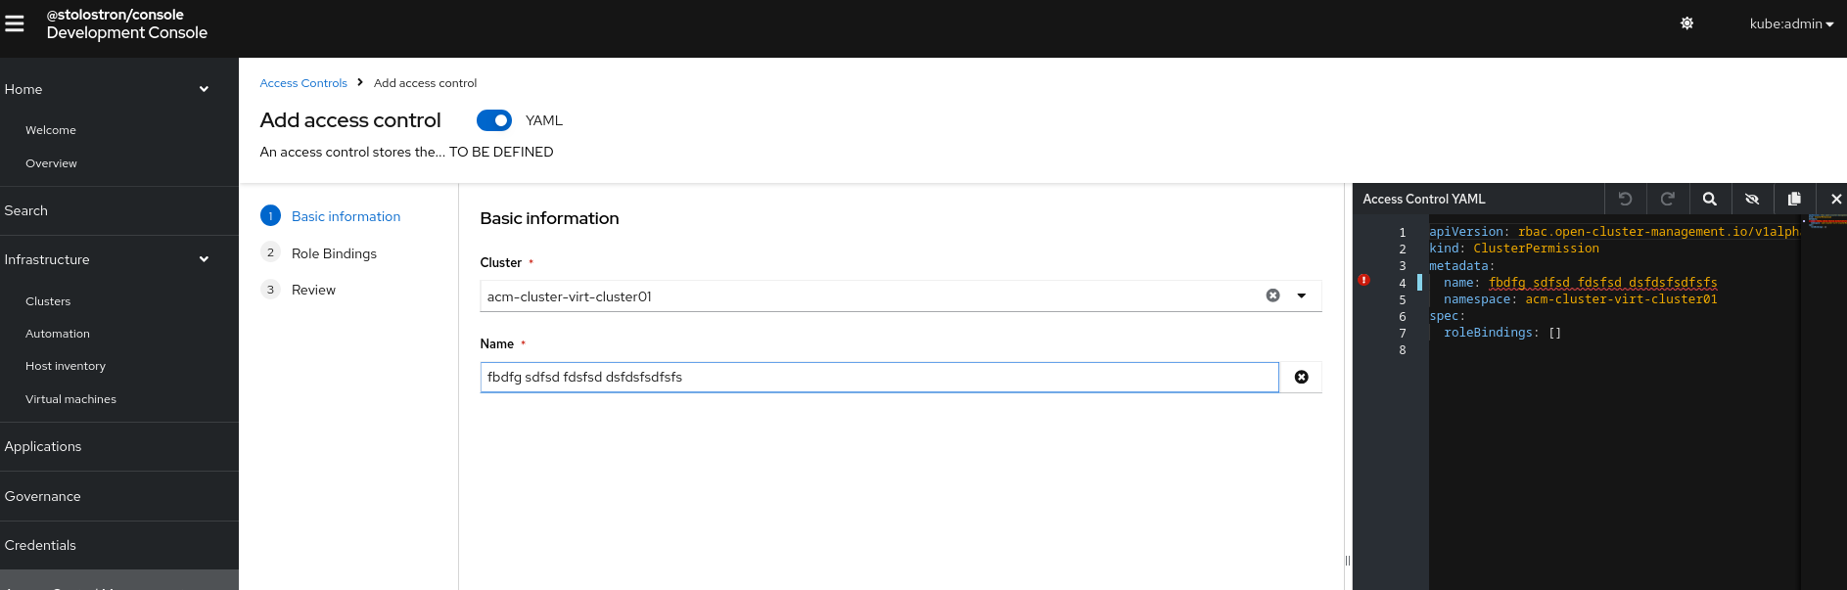Click the theme switcher sun icon
Screen dimensions: 1847x590
pyautogui.click(x=1686, y=23)
